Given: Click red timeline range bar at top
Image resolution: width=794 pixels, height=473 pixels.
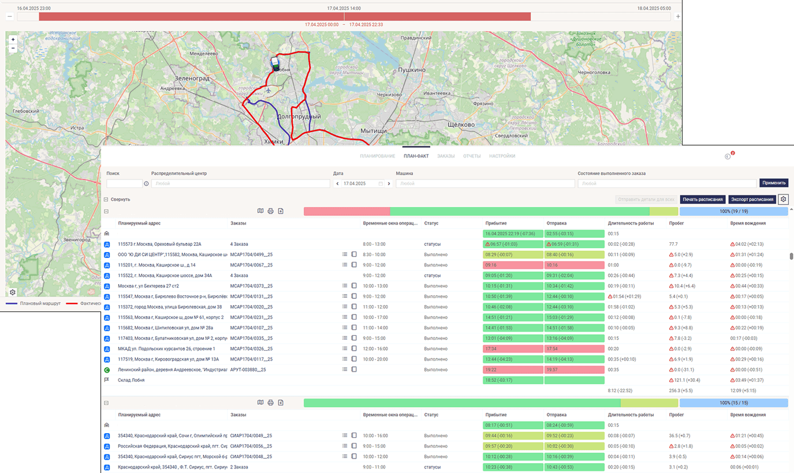Looking at the screenshot, I should (x=285, y=17).
